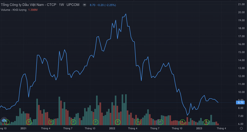247x132 pixels.
Task: Click the F marker between Tháng 10 2021 and 2022
Action: [x=96, y=122]
